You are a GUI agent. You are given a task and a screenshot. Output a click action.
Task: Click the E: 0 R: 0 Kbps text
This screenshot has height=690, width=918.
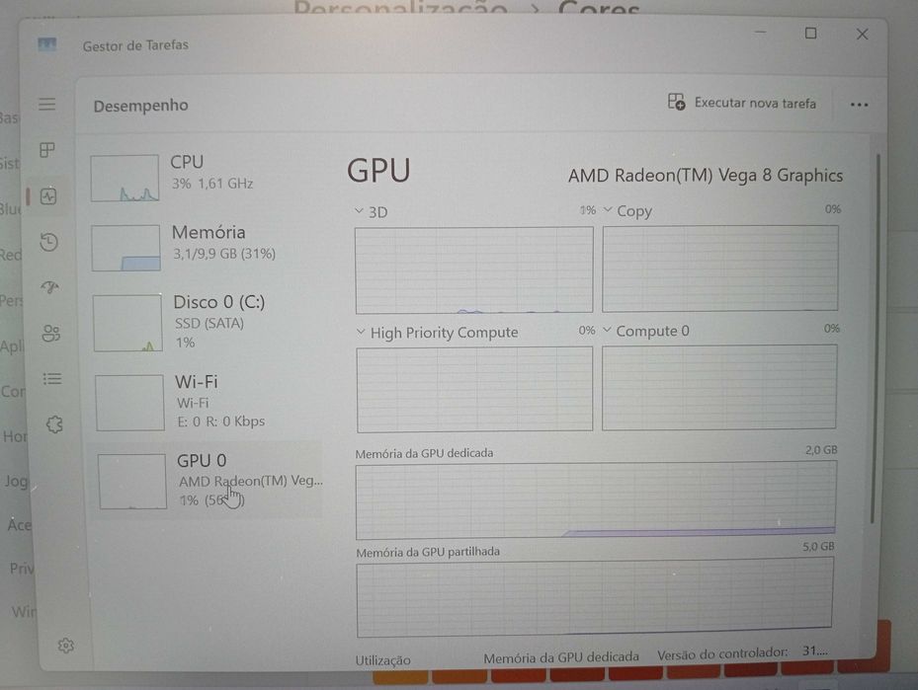tap(221, 422)
